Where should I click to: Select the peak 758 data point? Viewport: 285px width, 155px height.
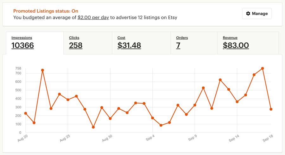(263, 68)
